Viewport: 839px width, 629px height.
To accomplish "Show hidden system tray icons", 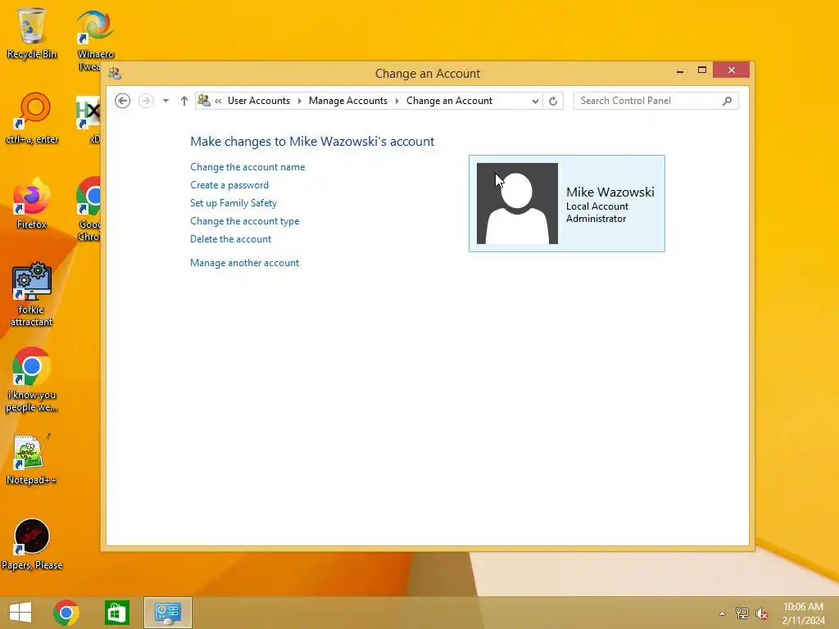I will click(722, 613).
